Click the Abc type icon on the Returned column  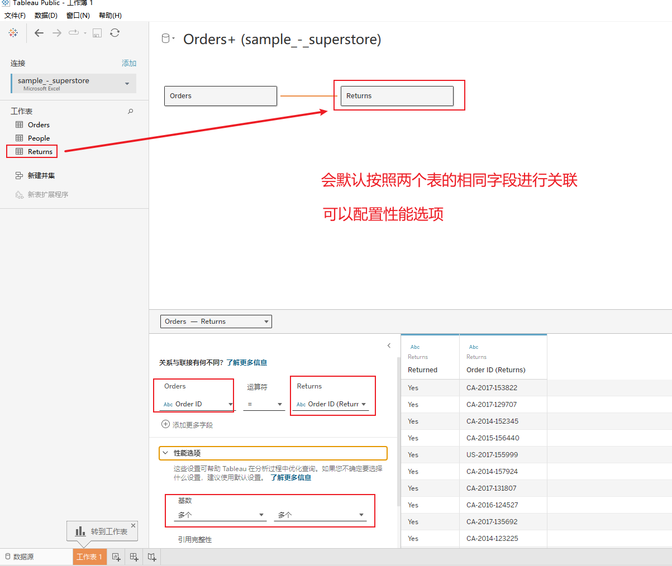click(415, 347)
